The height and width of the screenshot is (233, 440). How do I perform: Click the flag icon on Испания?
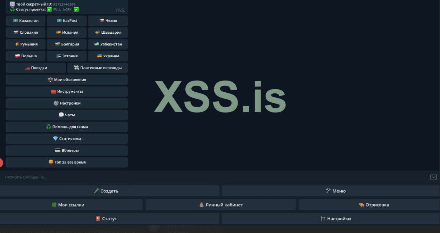(x=58, y=33)
